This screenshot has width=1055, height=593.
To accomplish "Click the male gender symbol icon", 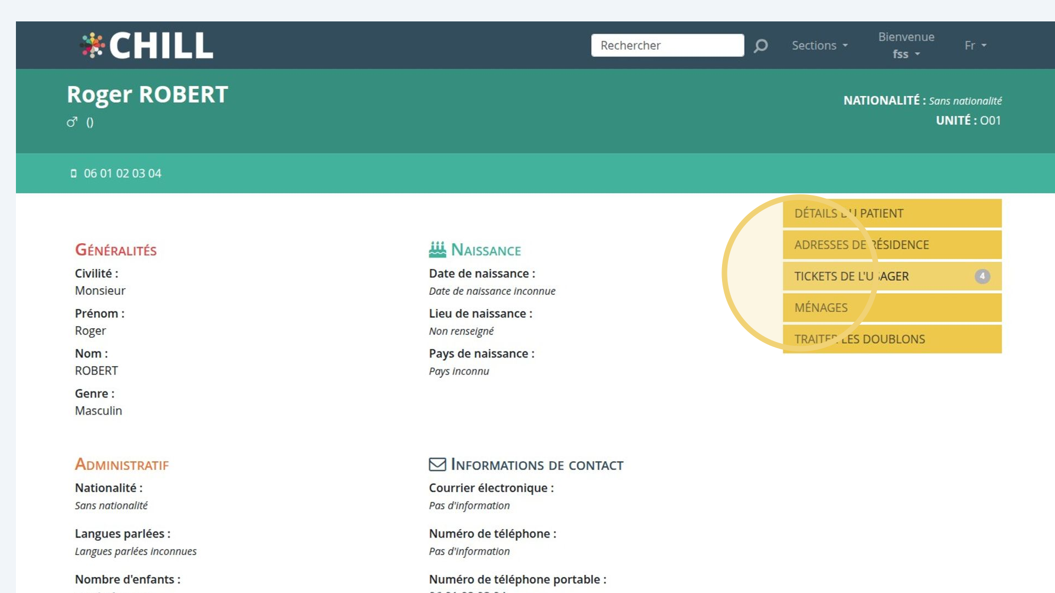I will tap(72, 122).
